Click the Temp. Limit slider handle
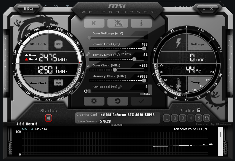The image size is (235, 161). 134,59
